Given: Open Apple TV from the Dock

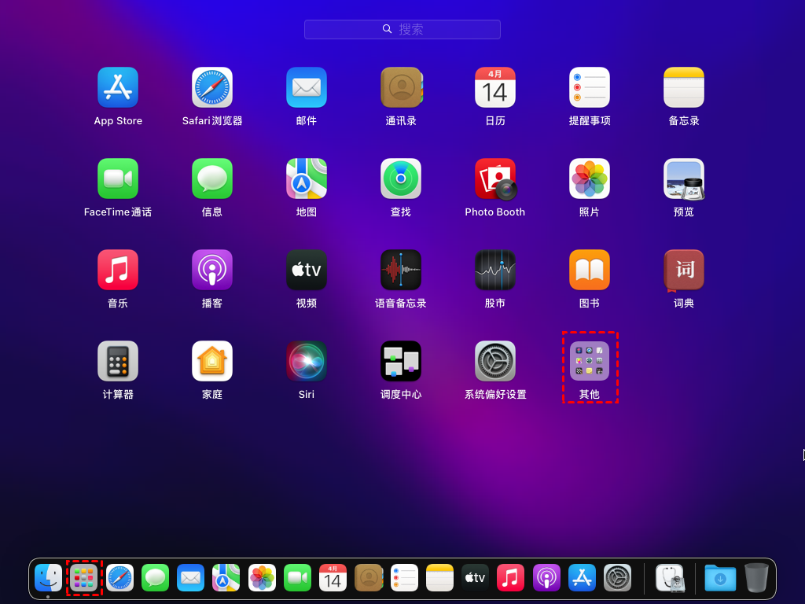Looking at the screenshot, I should click(x=475, y=578).
